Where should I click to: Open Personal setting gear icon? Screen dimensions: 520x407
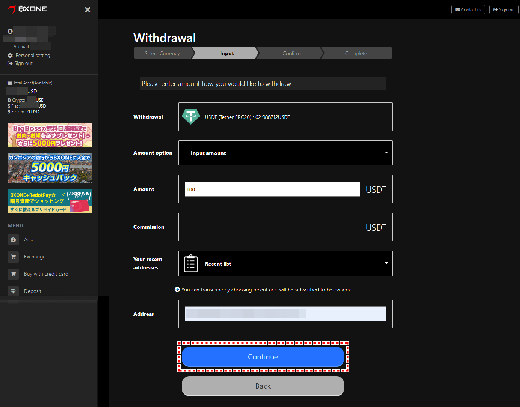coord(10,55)
